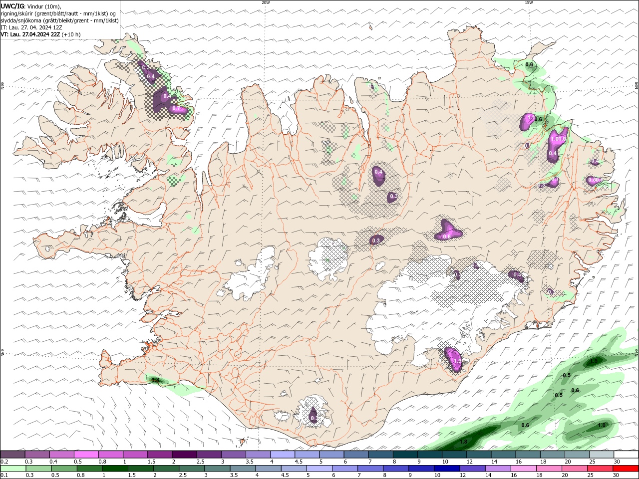Click the bright red swatch labeled 30 in lower legend
The image size is (639, 479).
(x=626, y=469)
